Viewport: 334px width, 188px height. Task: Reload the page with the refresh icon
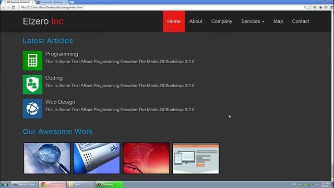(14, 7)
